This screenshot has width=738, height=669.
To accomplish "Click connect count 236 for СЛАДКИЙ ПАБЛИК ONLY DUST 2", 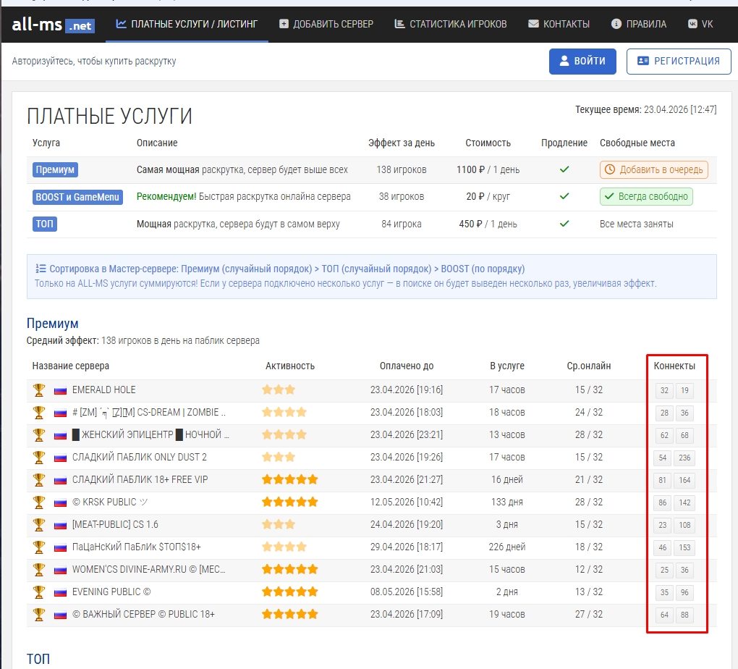I will click(684, 458).
